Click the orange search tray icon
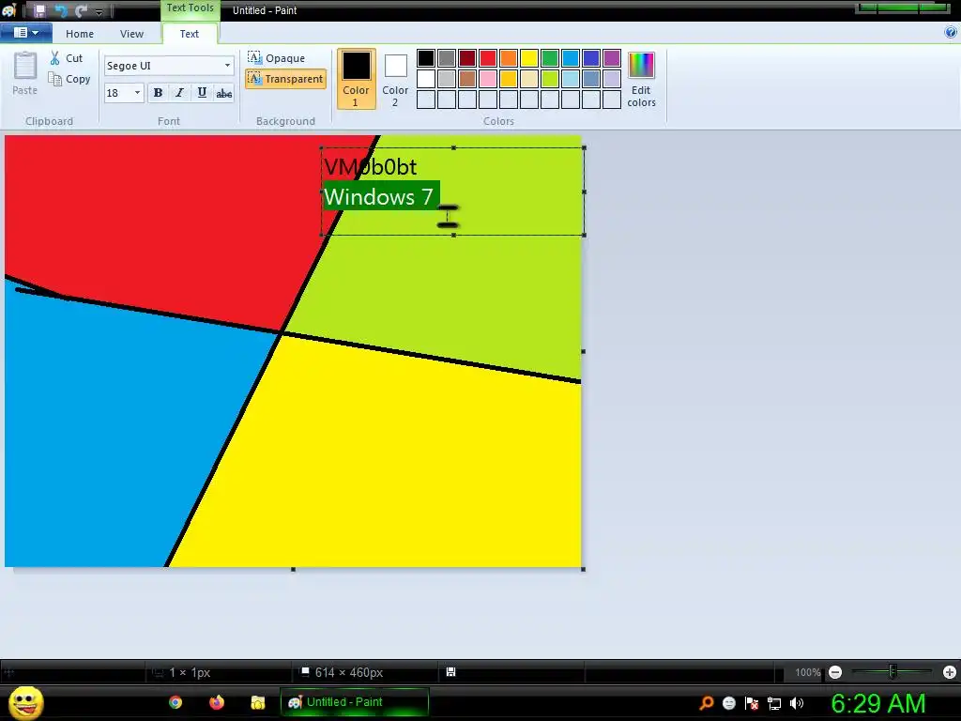The width and height of the screenshot is (961, 721). (x=706, y=703)
